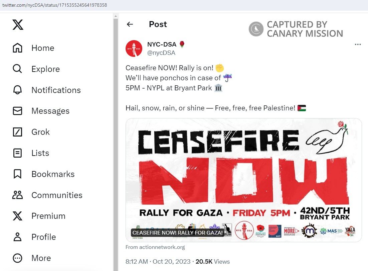
Task: Click the Lists icon
Action: click(x=17, y=153)
